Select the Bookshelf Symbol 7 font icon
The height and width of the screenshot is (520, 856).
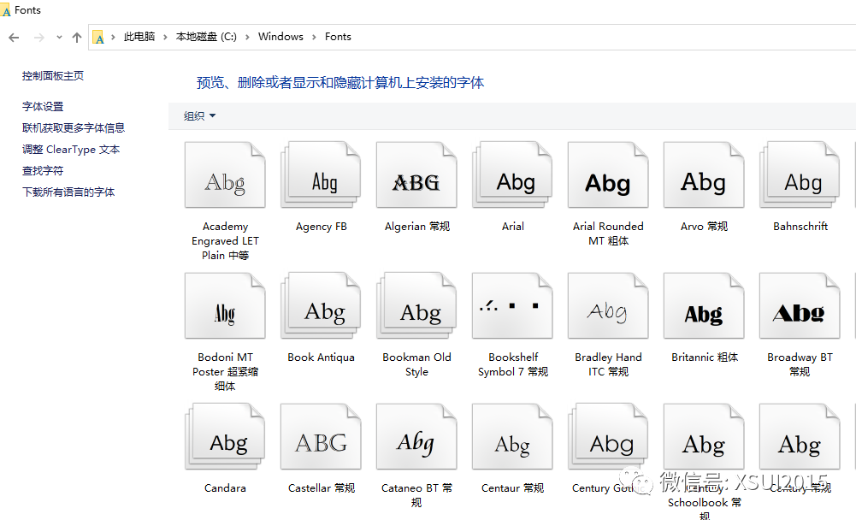pyautogui.click(x=512, y=306)
